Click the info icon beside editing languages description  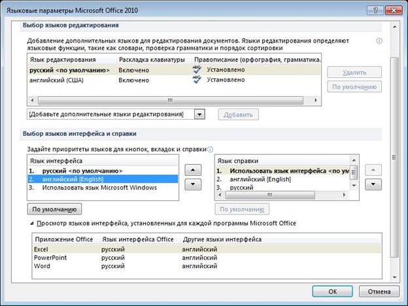pos(379,41)
